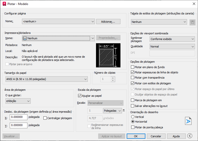Open the O que plotar dropdown
The width and height of the screenshot is (198, 141).
[18, 101]
